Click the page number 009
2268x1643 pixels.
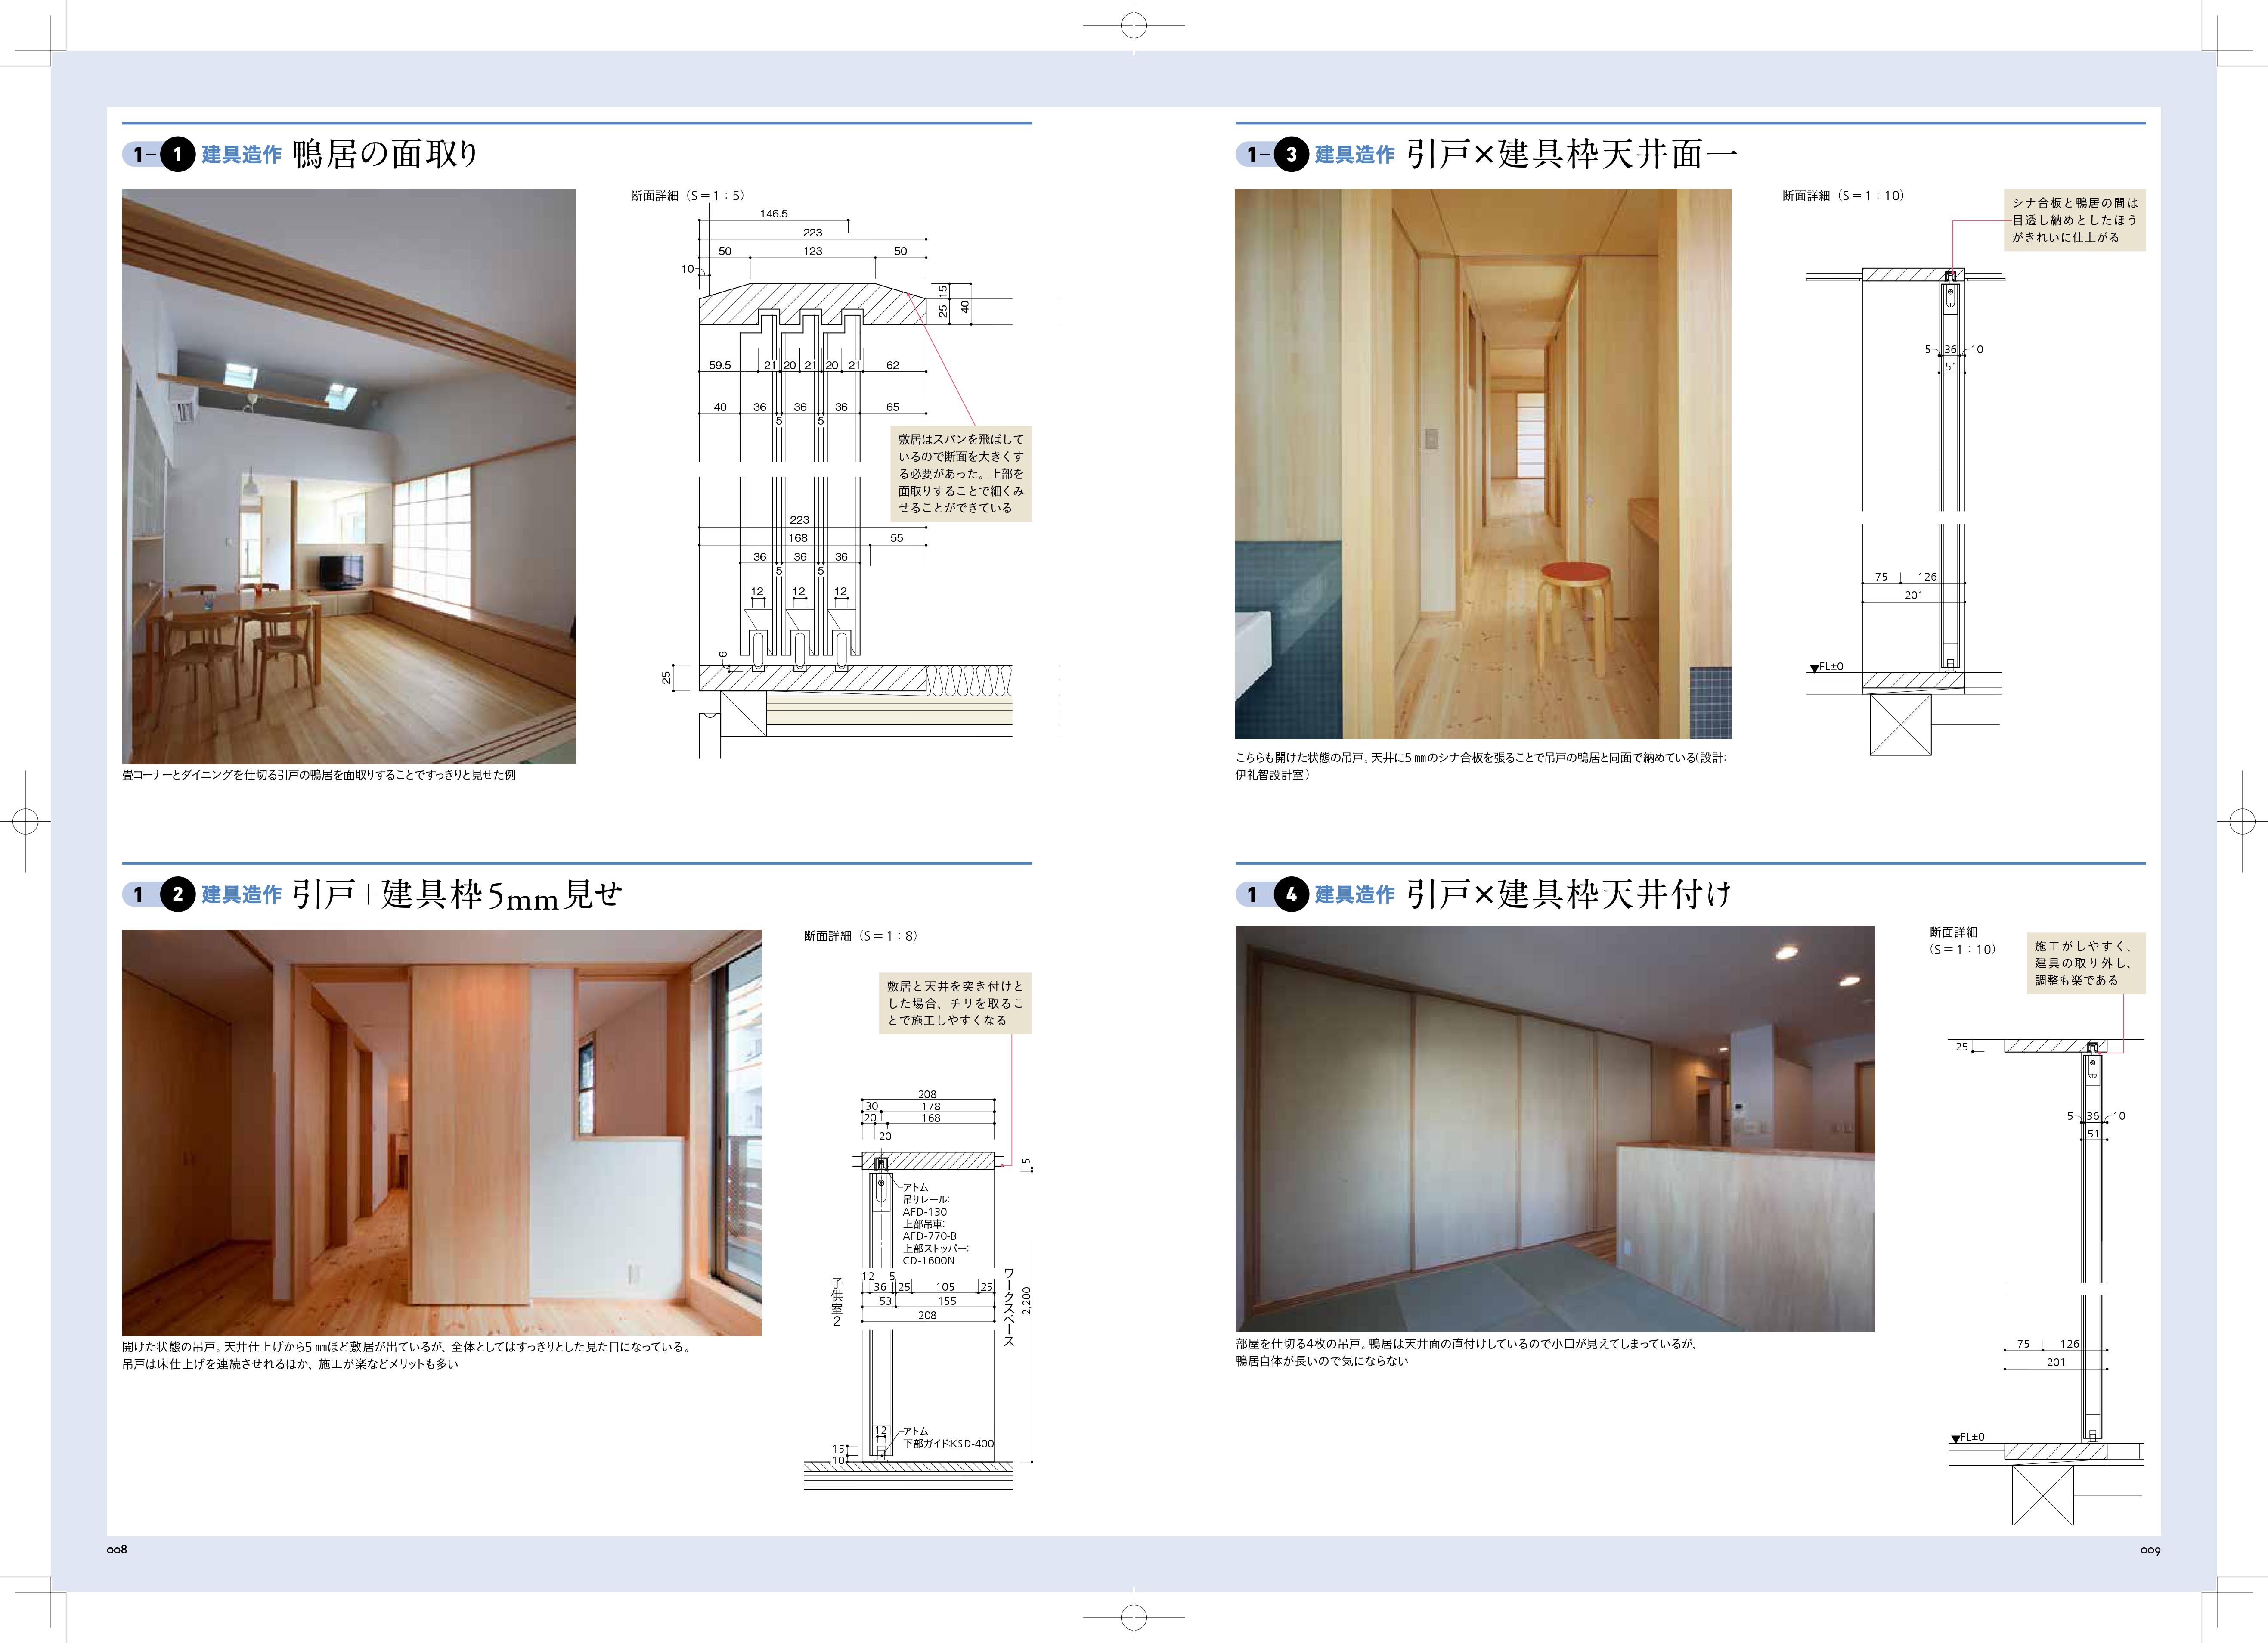point(2150,1551)
